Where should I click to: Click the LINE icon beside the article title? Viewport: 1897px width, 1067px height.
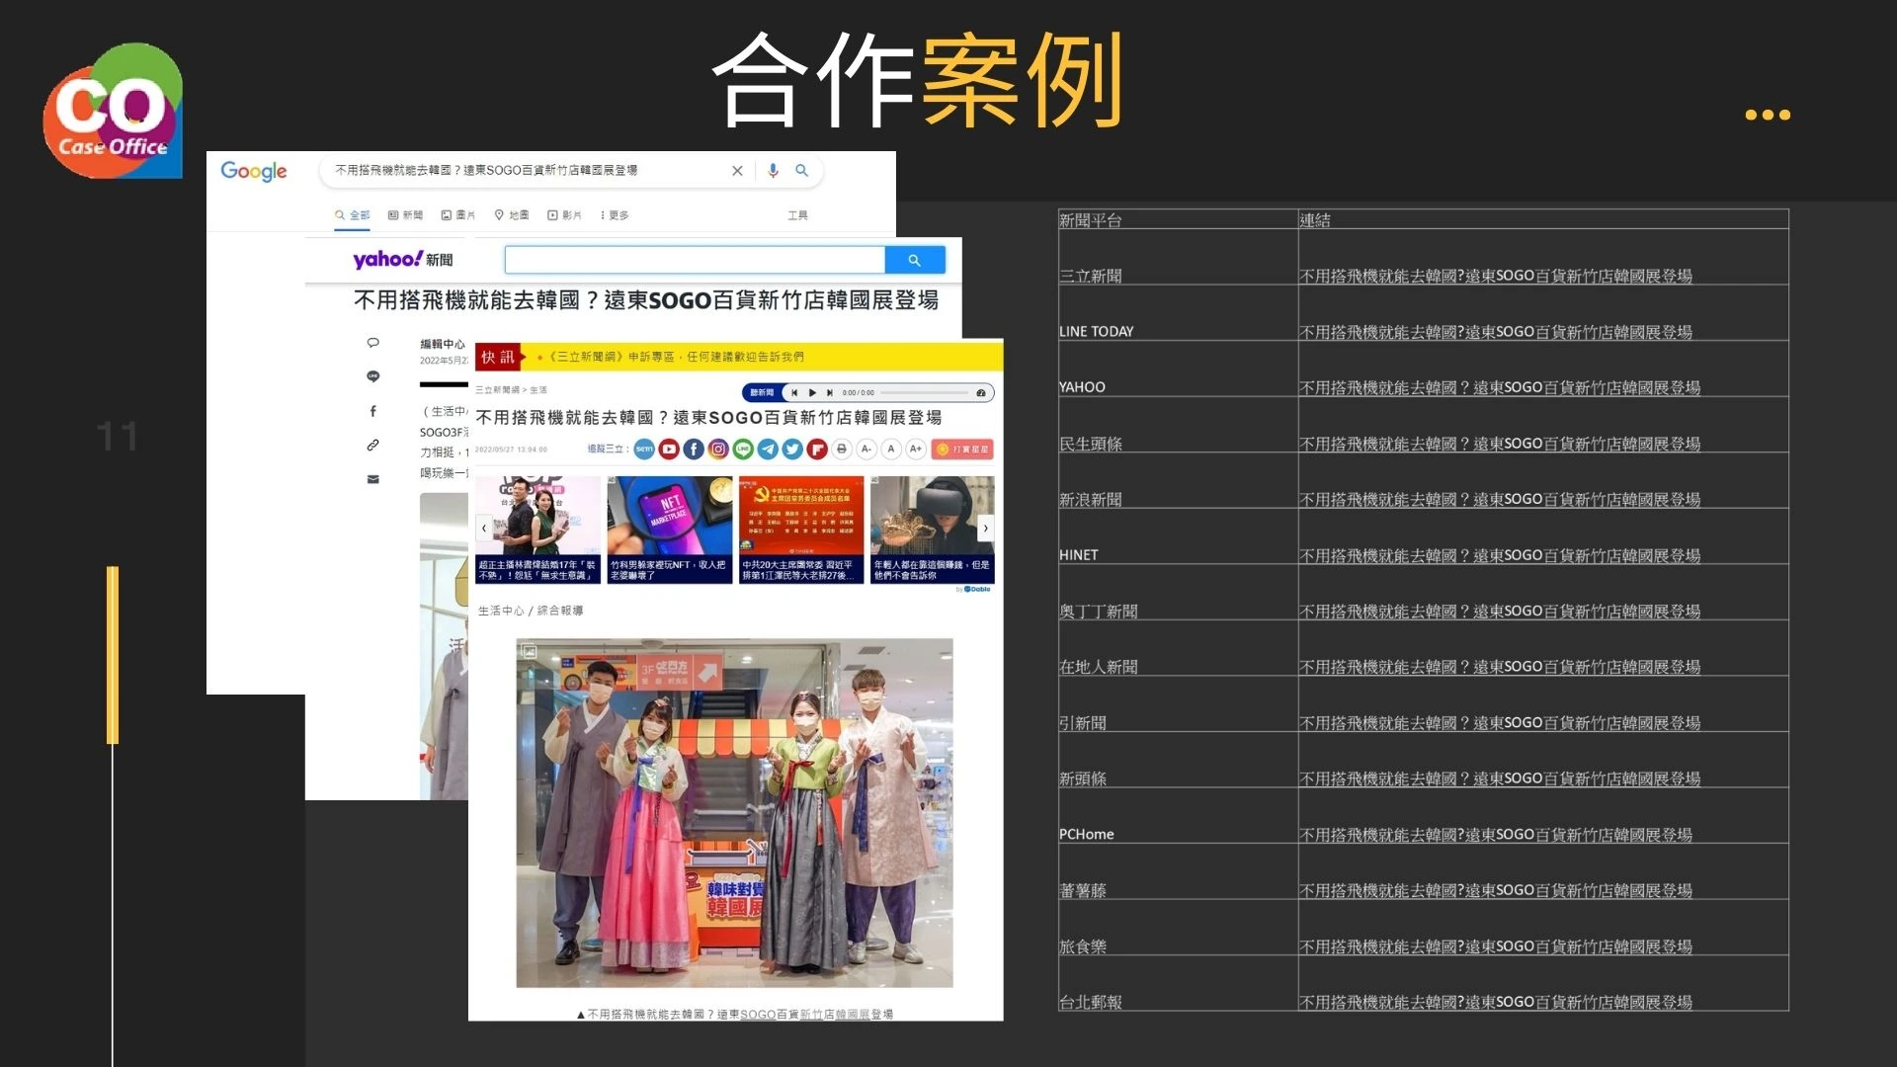point(743,450)
